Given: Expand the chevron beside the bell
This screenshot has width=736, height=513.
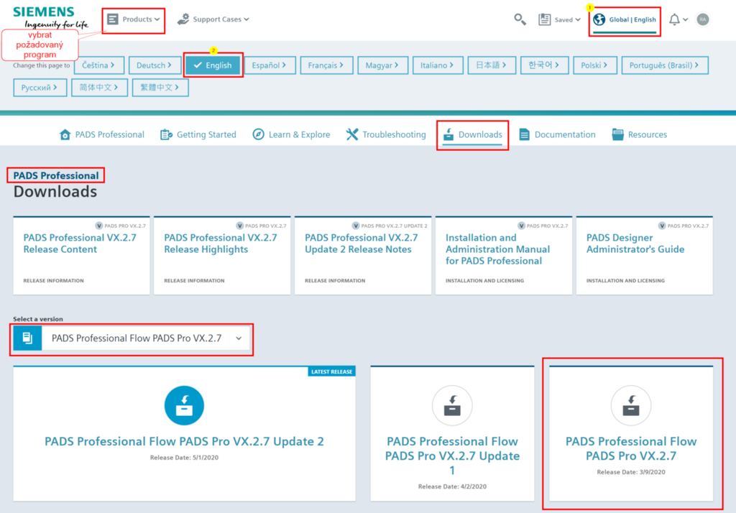Looking at the screenshot, I should coord(685,19).
